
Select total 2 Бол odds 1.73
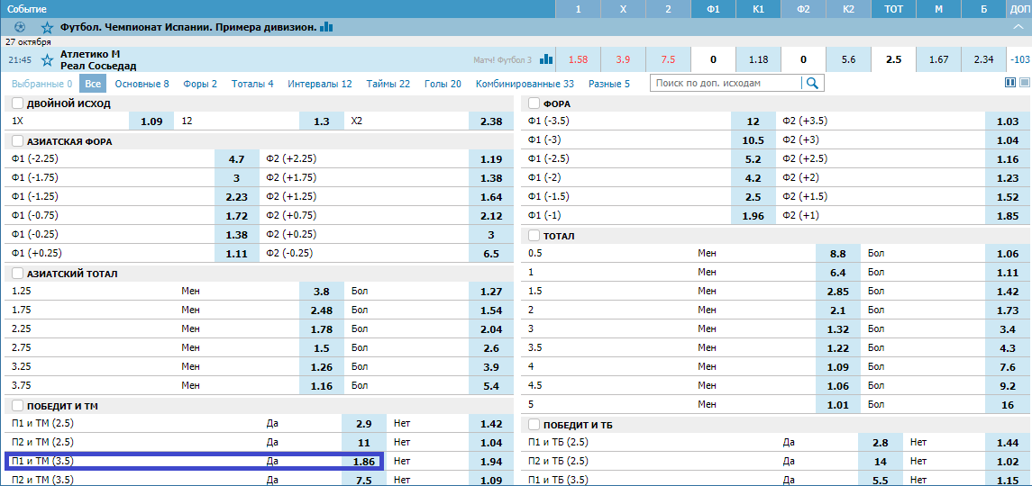[x=1008, y=310]
